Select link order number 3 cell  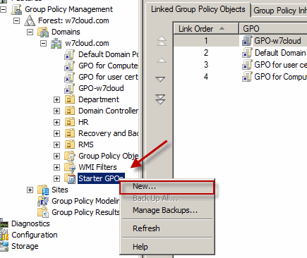click(x=206, y=65)
